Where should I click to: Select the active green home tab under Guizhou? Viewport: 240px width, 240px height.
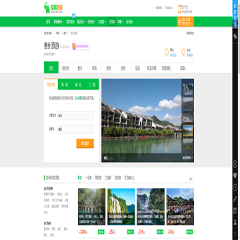(51, 67)
